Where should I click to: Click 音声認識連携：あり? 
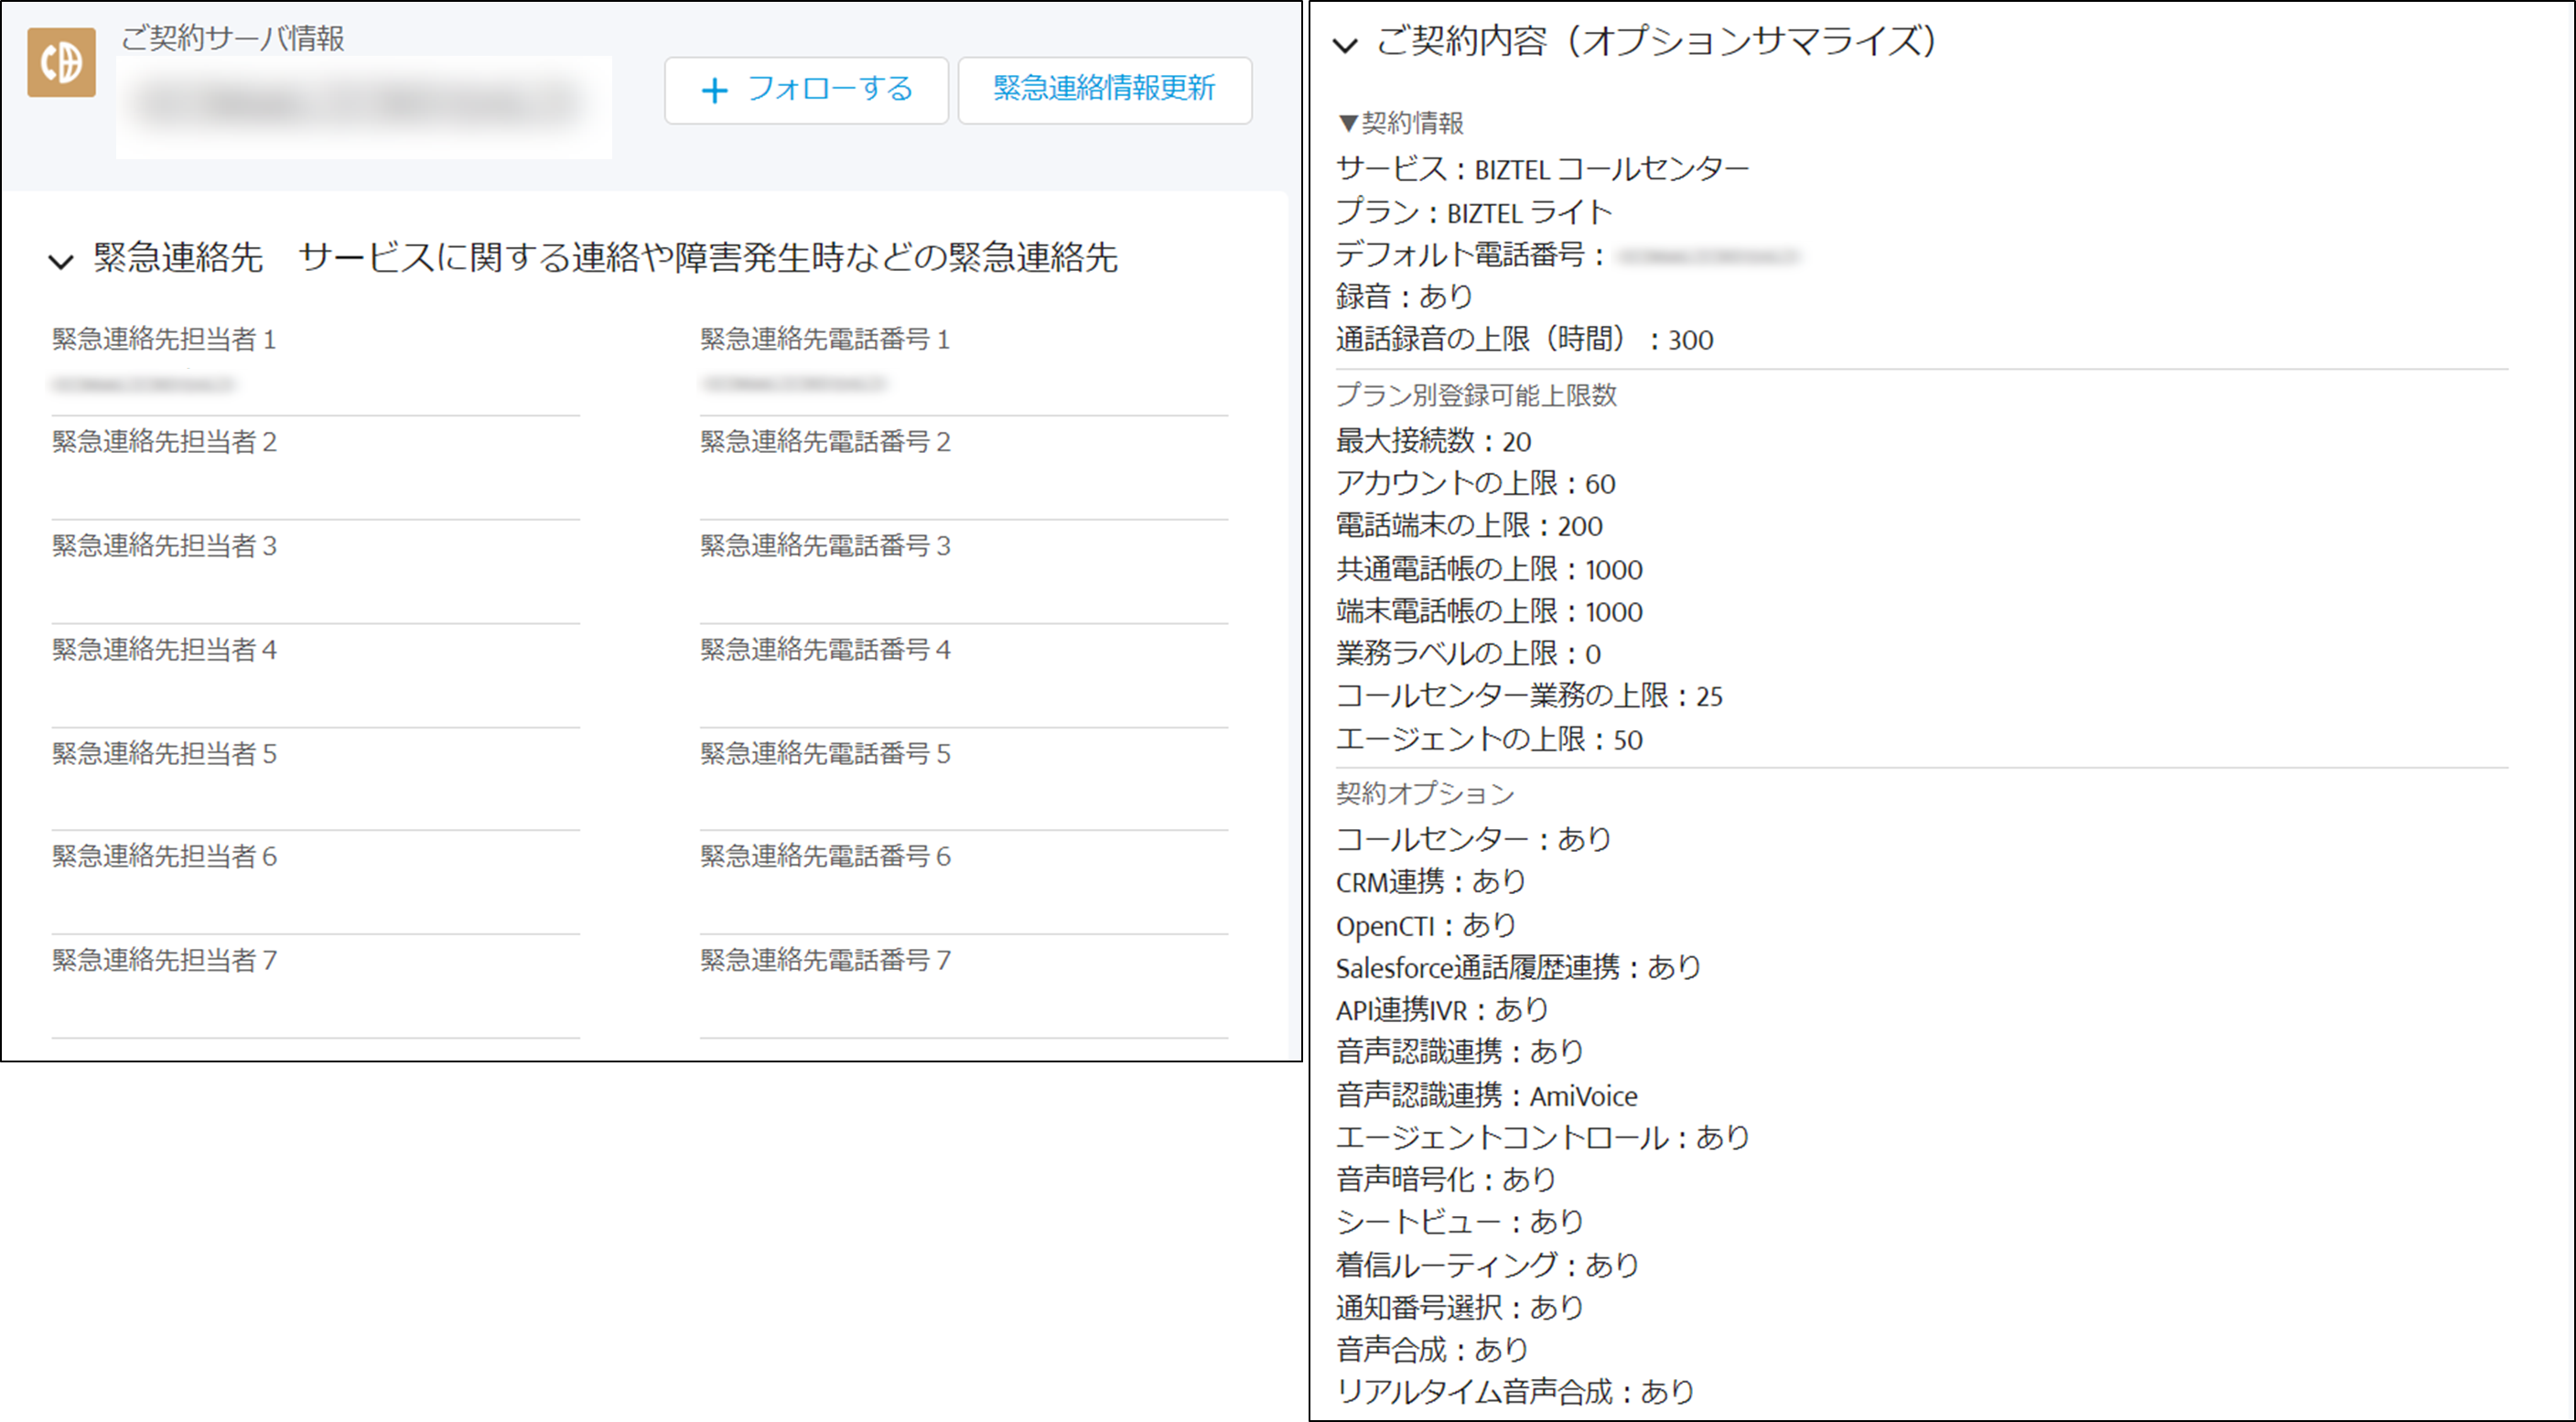1460,1052
